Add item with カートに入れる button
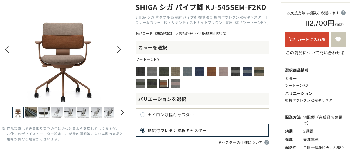The width and height of the screenshot is (354, 150). point(307,39)
